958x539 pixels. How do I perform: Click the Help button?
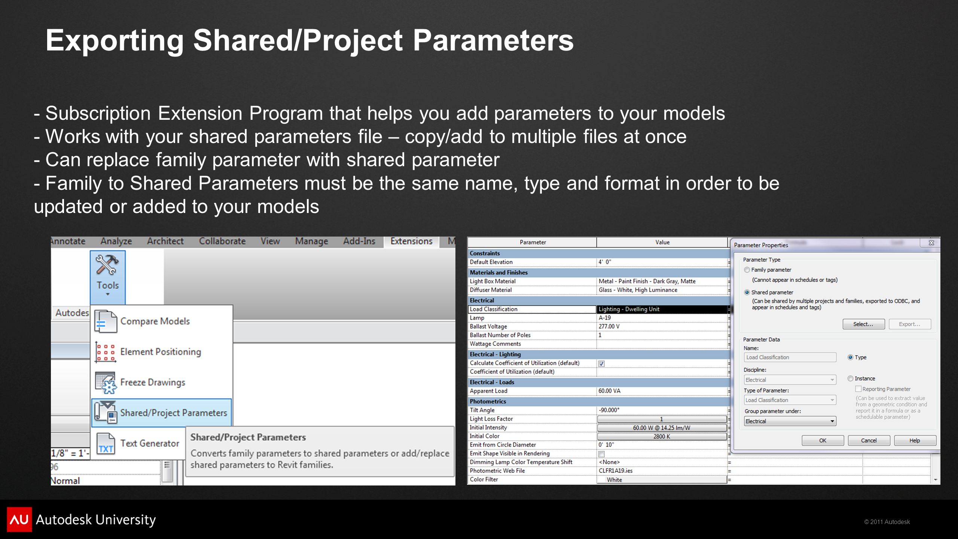point(915,441)
